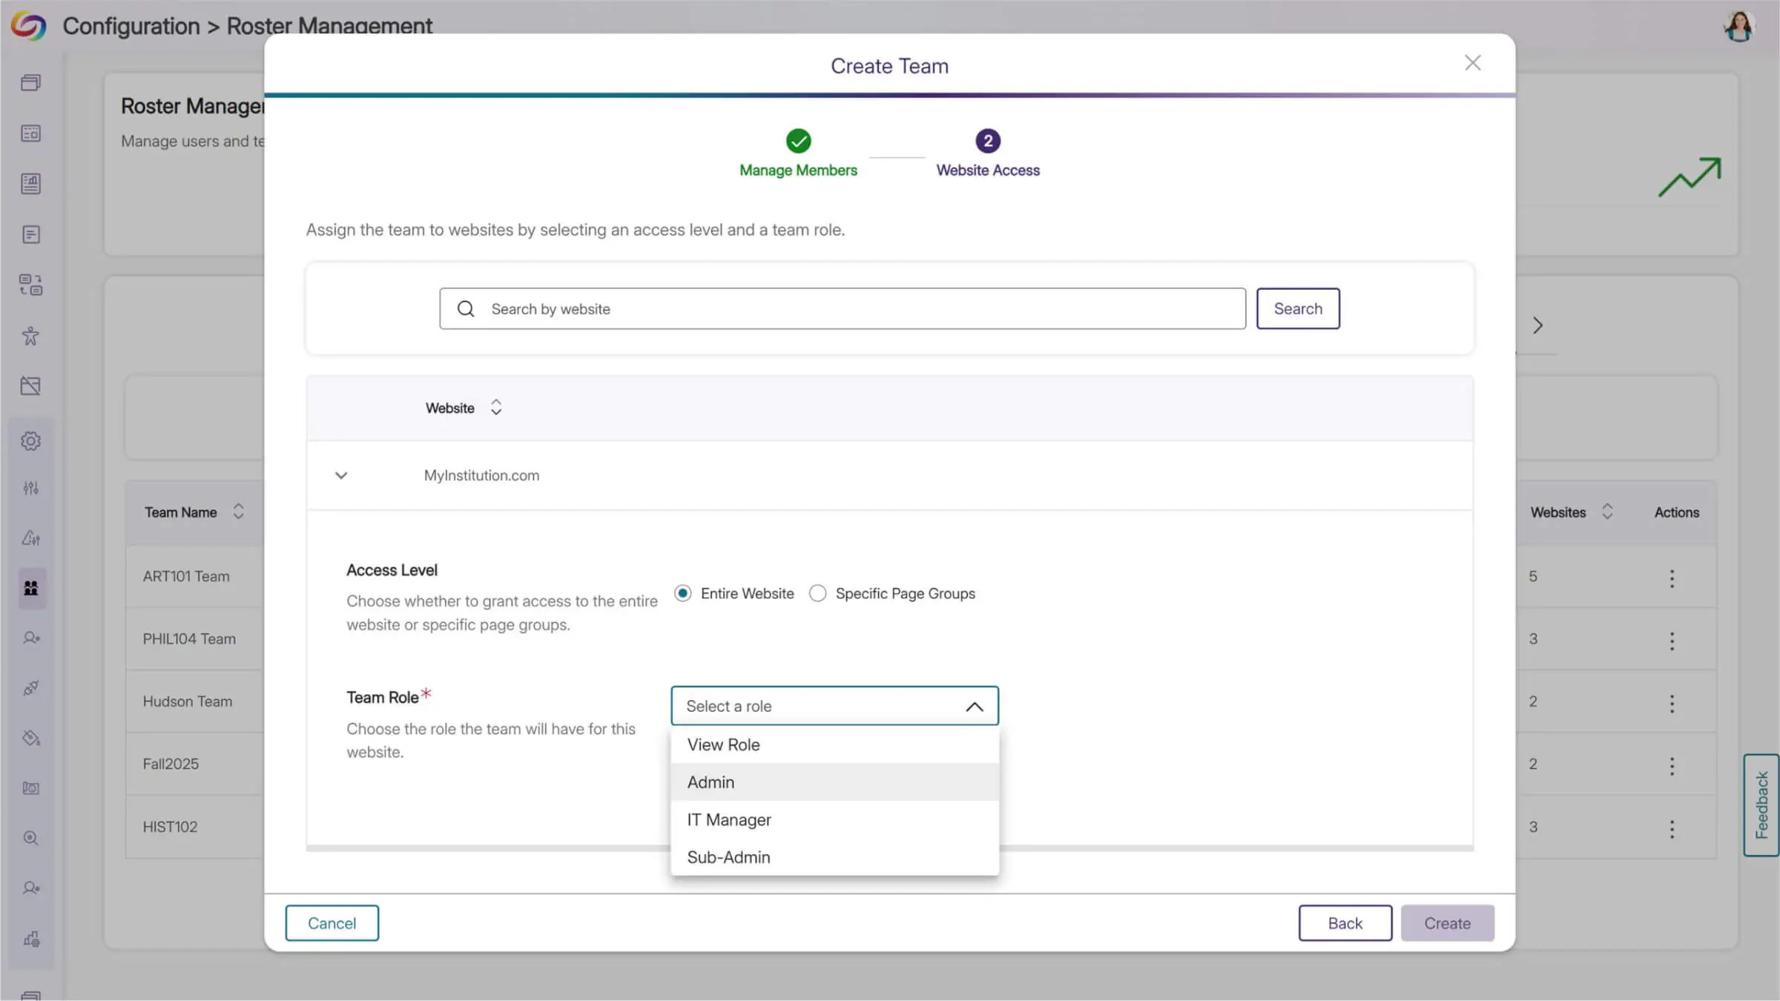Open actions menu for HIST102 row
Screen dimensions: 1780x1001
click(1672, 829)
